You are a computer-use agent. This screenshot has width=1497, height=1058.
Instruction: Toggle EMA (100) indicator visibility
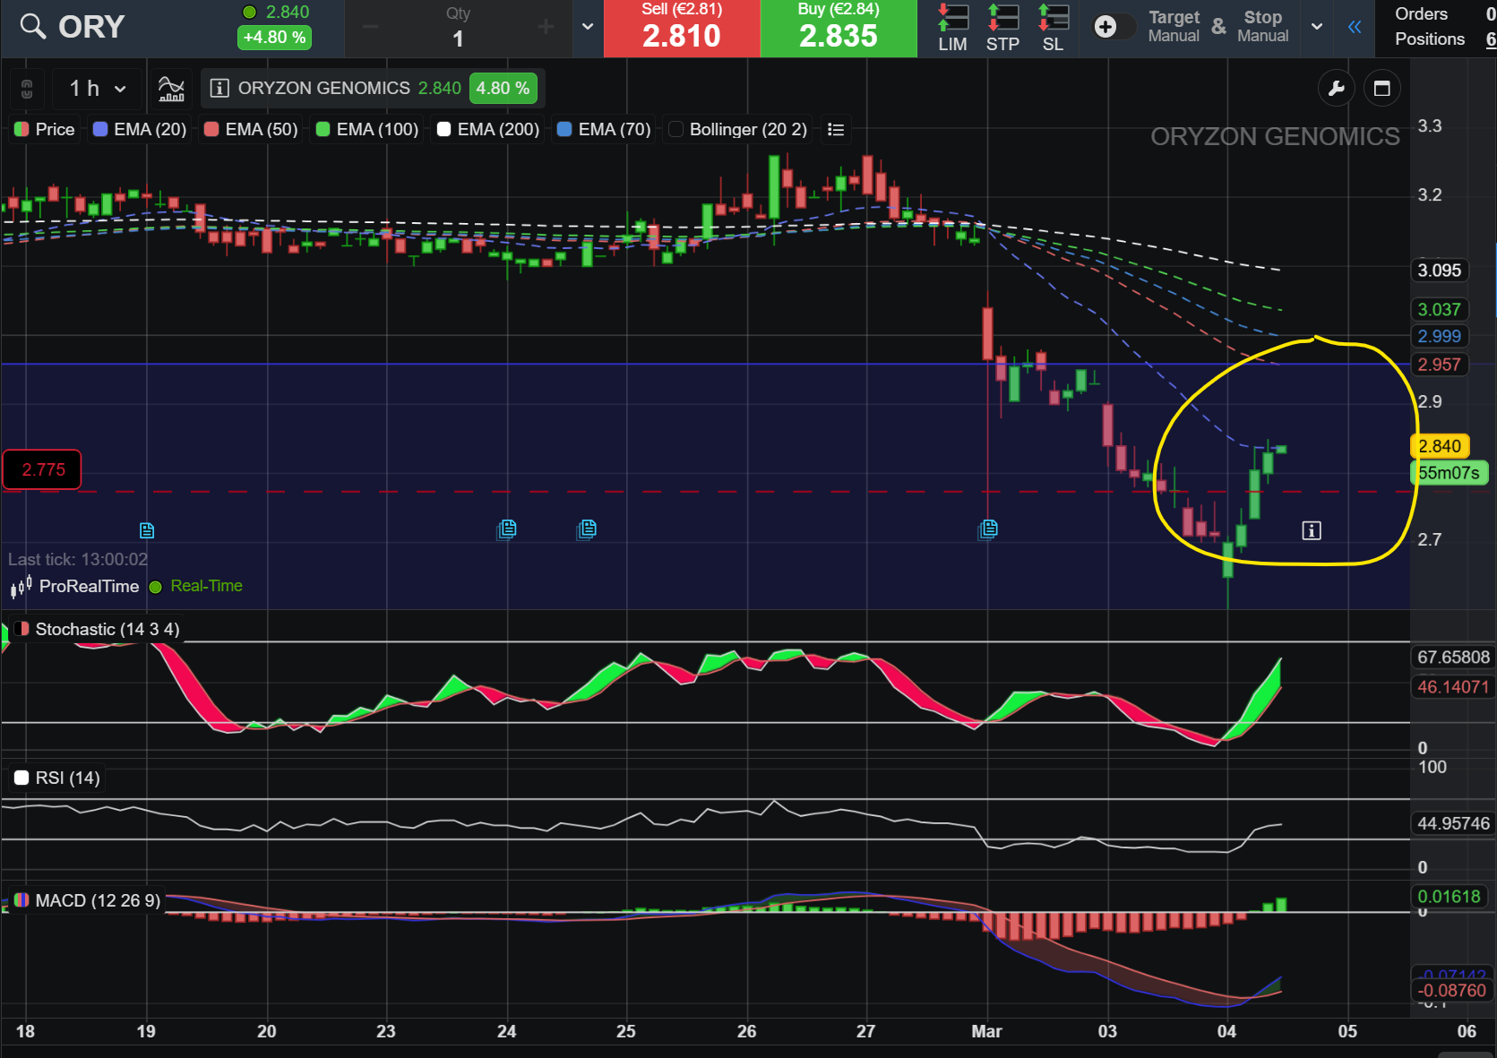pyautogui.click(x=367, y=129)
